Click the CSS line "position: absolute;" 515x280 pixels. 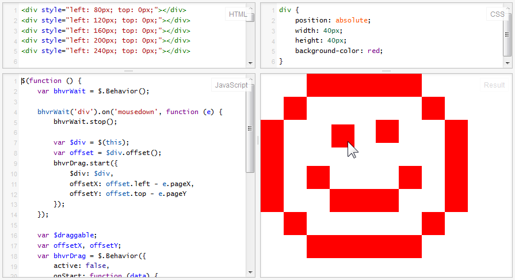pyautogui.click(x=333, y=20)
